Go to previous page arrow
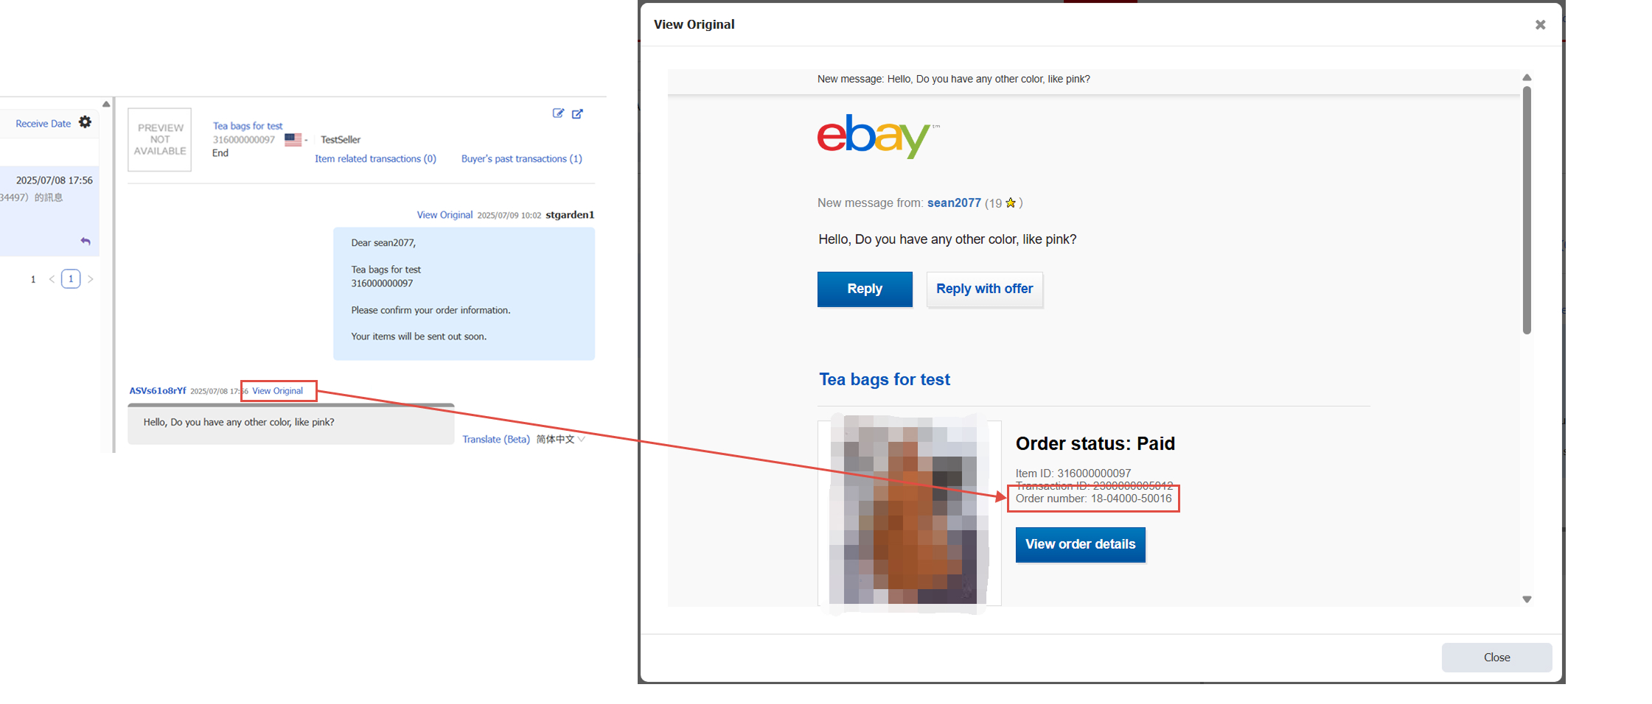 pyautogui.click(x=52, y=279)
